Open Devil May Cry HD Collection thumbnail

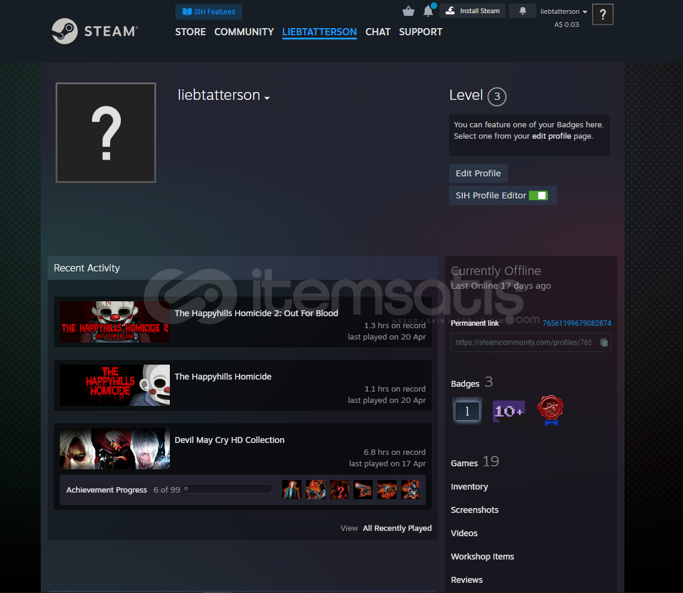[x=115, y=448]
